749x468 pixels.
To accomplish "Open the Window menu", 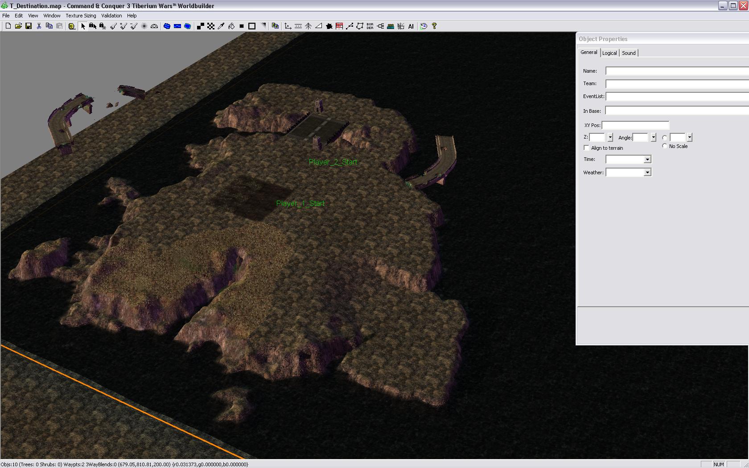I will (52, 16).
